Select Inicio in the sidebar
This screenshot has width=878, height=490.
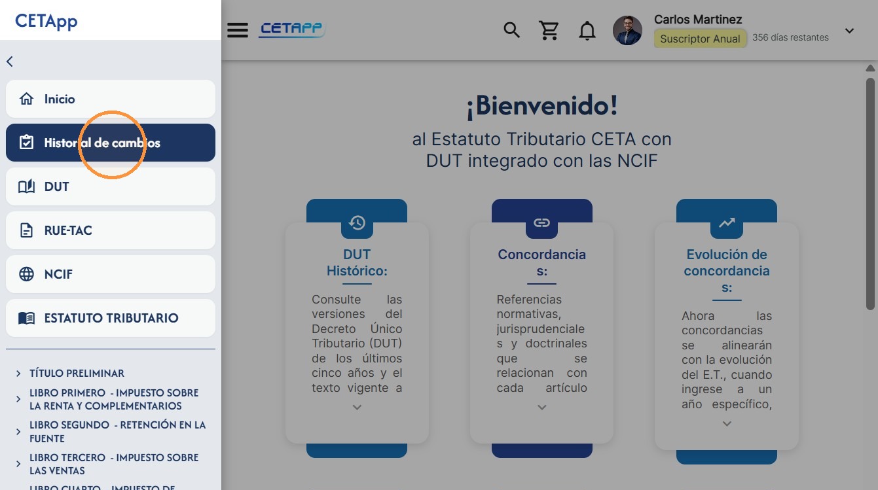coord(111,99)
